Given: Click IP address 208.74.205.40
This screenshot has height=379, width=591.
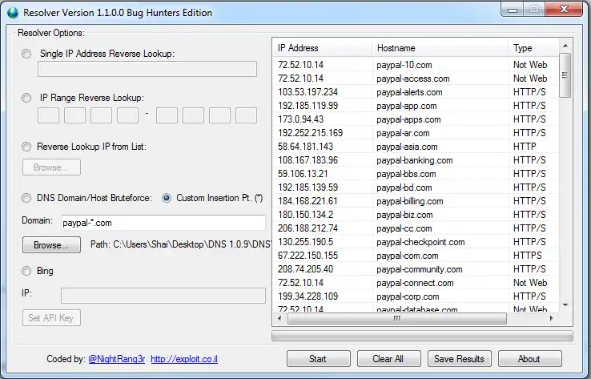Looking at the screenshot, I should tap(306, 269).
